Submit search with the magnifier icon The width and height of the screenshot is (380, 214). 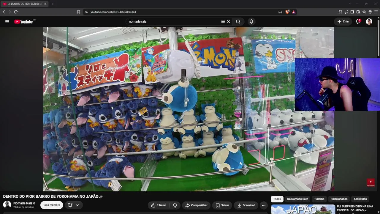pyautogui.click(x=238, y=21)
